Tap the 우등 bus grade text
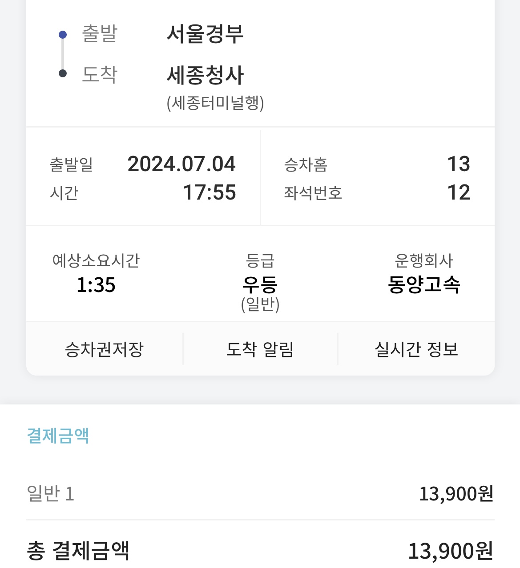Viewport: 520px width, 568px height. coord(260,284)
